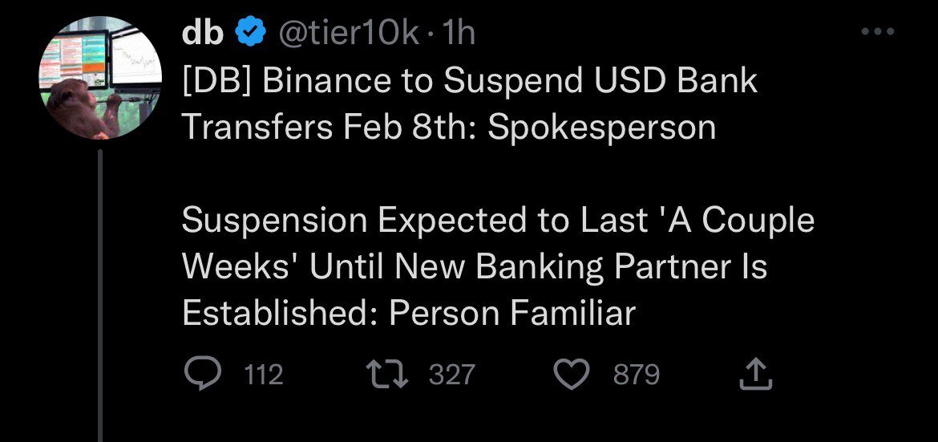938x442 pixels.
Task: Click "Weeks' Until New Banking Partner Is" line
Action: 475,267
